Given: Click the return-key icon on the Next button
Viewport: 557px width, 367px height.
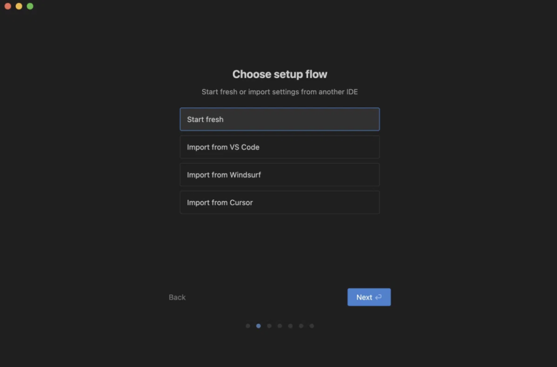Looking at the screenshot, I should tap(379, 298).
